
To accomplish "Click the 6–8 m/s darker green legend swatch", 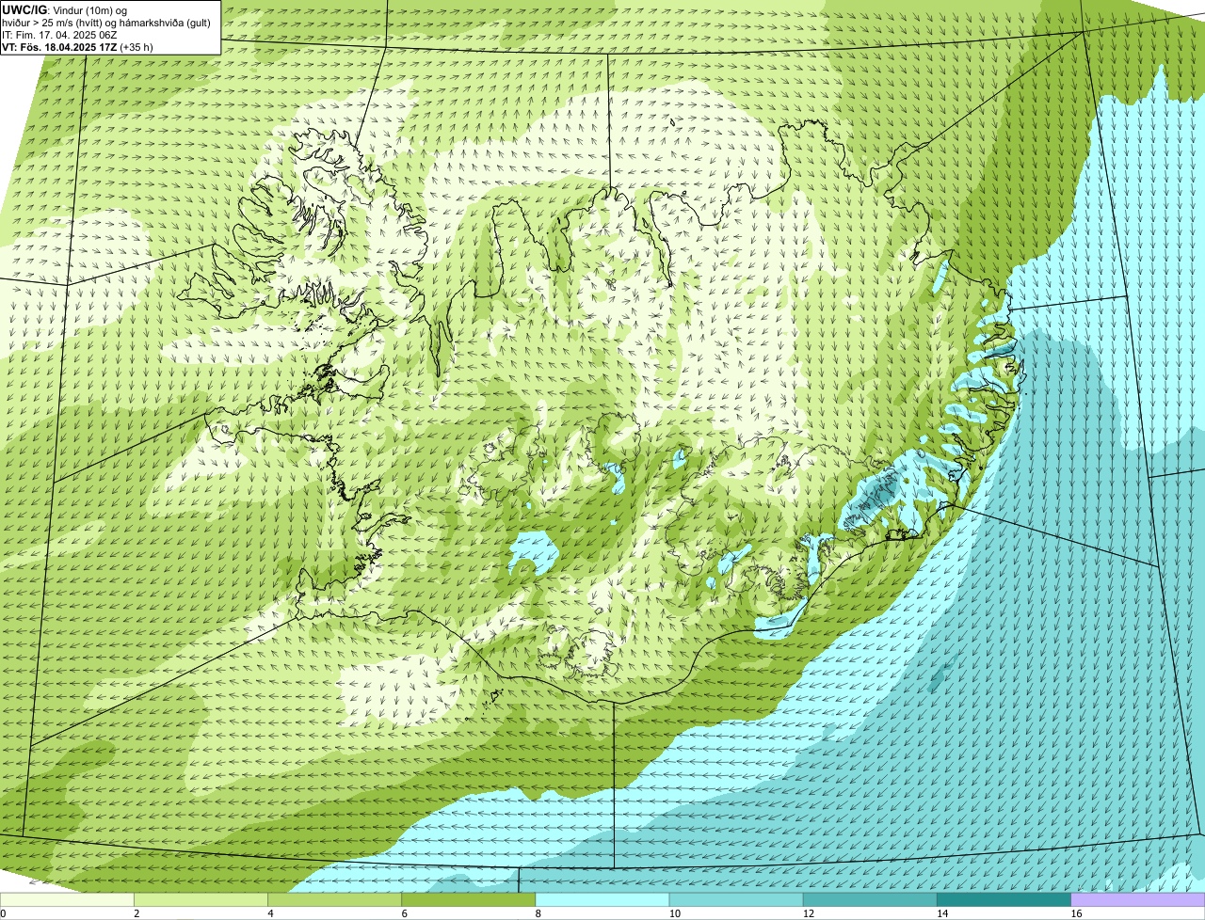I will click(469, 900).
